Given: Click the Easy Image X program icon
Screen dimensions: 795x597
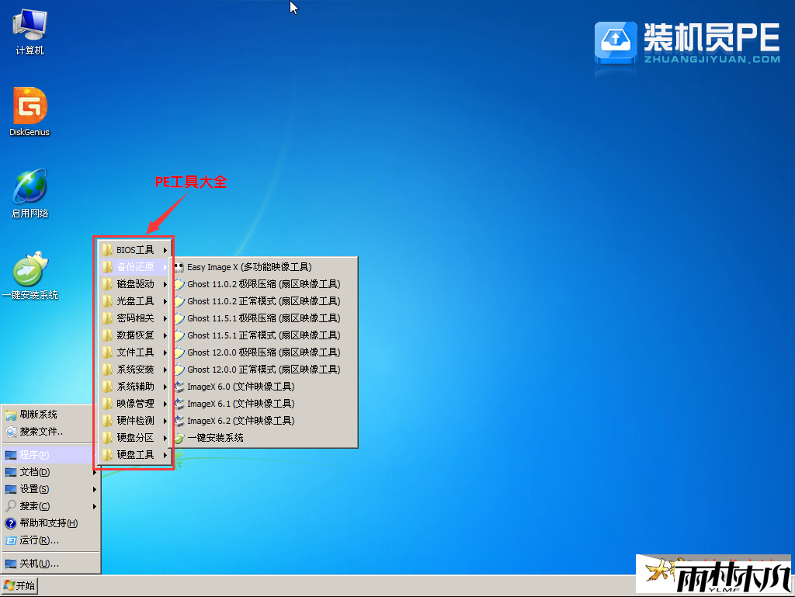Looking at the screenshot, I should (x=179, y=267).
